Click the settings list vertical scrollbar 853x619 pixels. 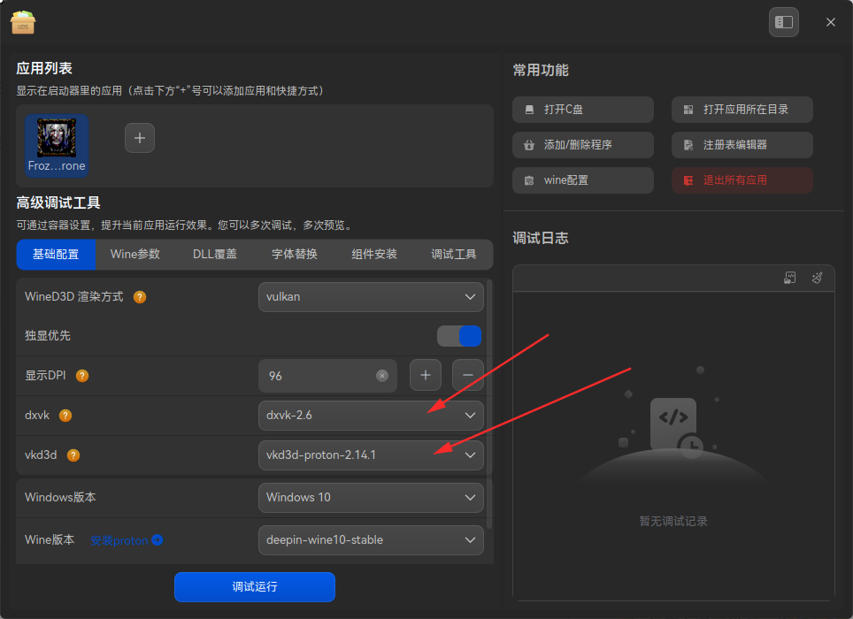coord(489,403)
